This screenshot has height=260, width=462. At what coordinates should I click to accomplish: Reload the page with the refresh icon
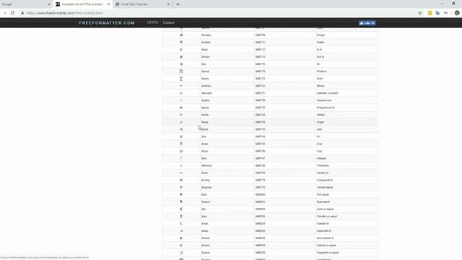coord(12,13)
